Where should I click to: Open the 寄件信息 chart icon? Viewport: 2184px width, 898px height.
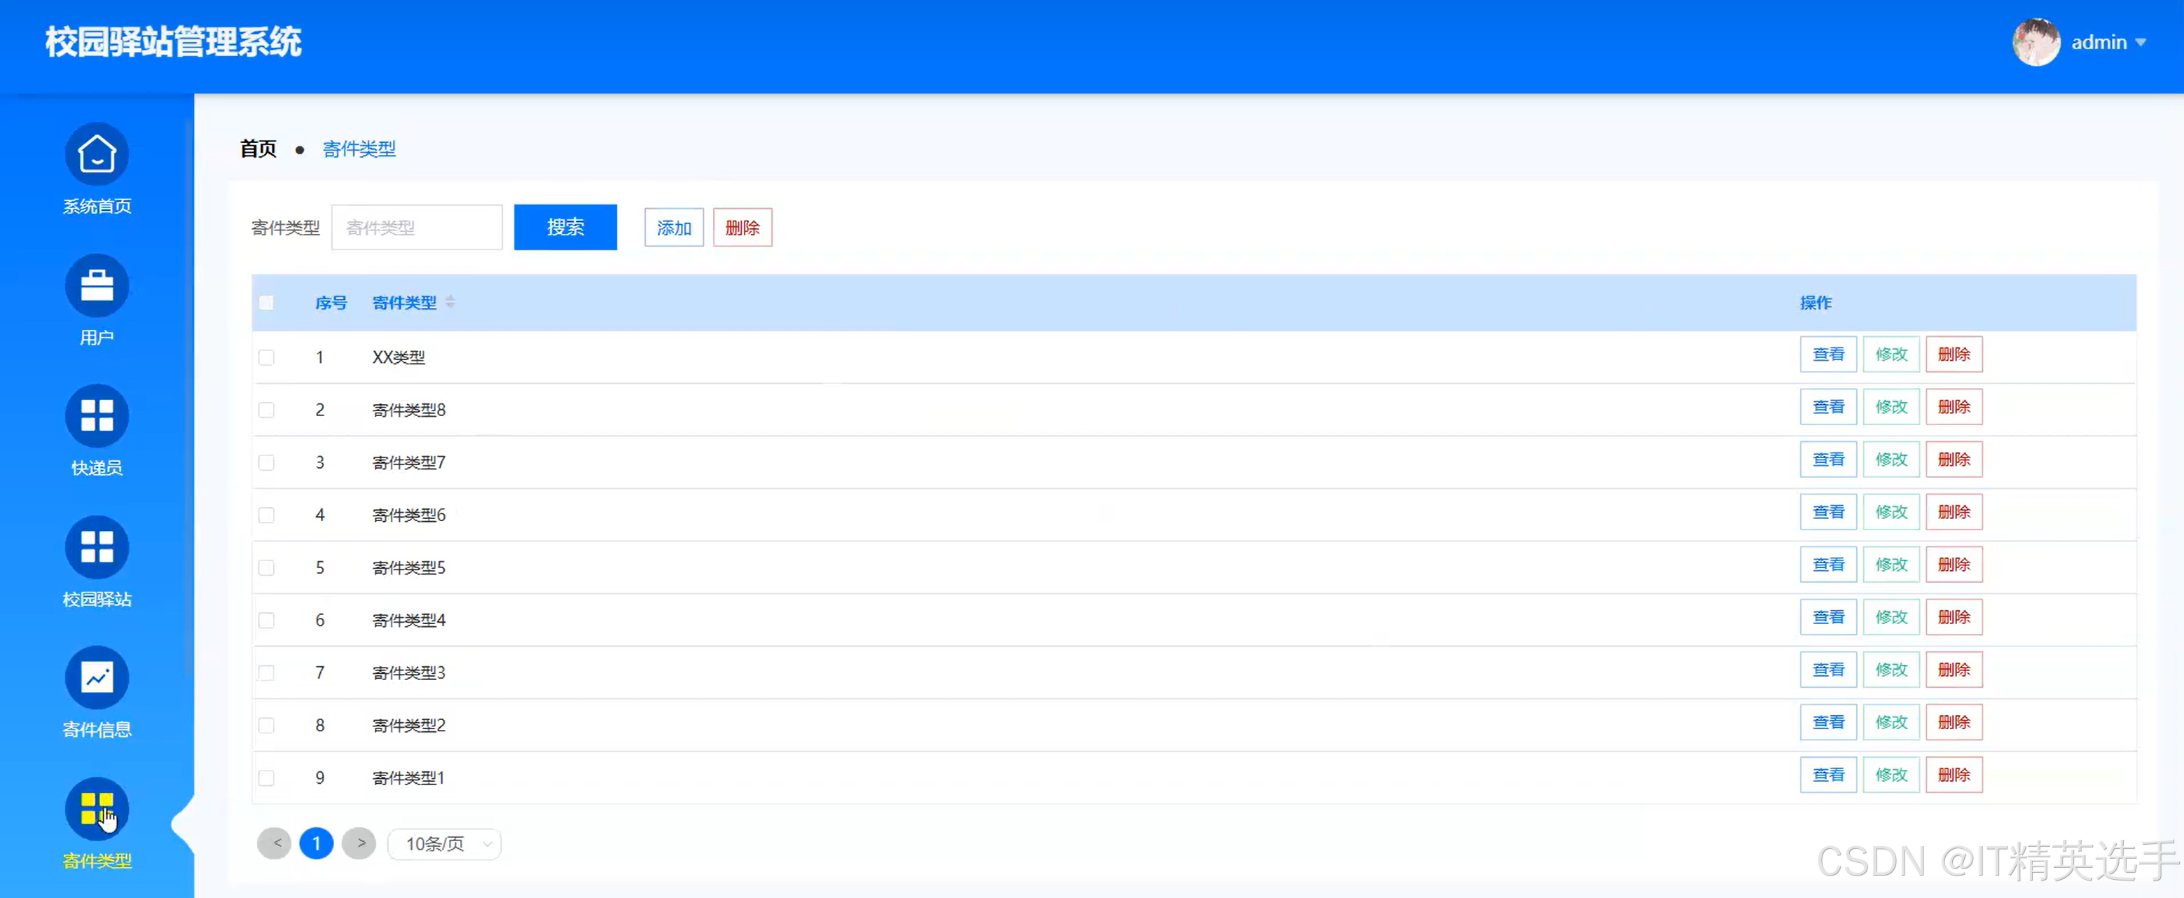[x=97, y=678]
